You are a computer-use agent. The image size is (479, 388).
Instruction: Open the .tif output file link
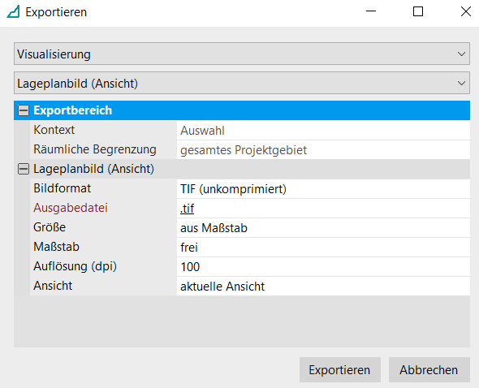[x=187, y=209]
